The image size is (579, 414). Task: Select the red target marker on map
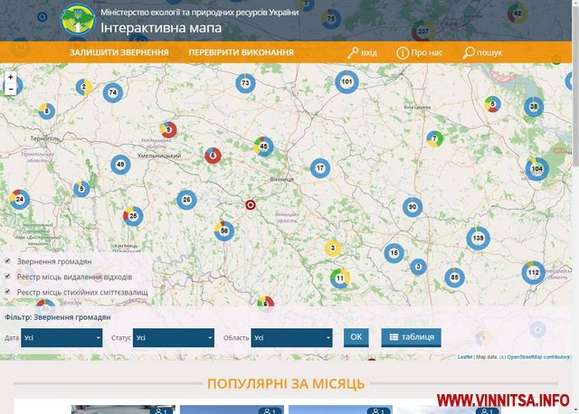click(x=252, y=204)
